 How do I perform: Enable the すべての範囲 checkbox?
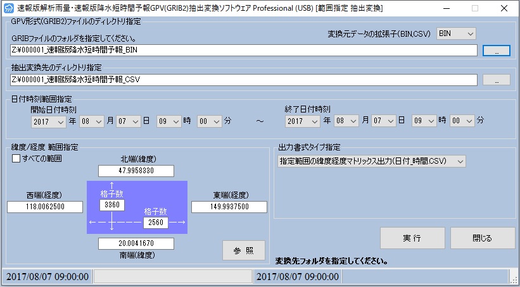[16, 159]
